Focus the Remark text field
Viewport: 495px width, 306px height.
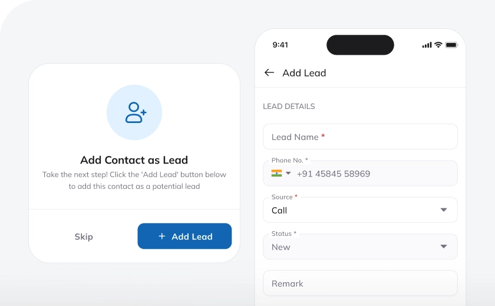tap(359, 283)
